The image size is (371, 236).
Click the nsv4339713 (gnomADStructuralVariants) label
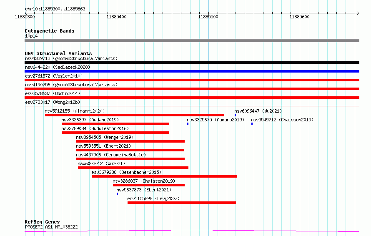point(71,58)
